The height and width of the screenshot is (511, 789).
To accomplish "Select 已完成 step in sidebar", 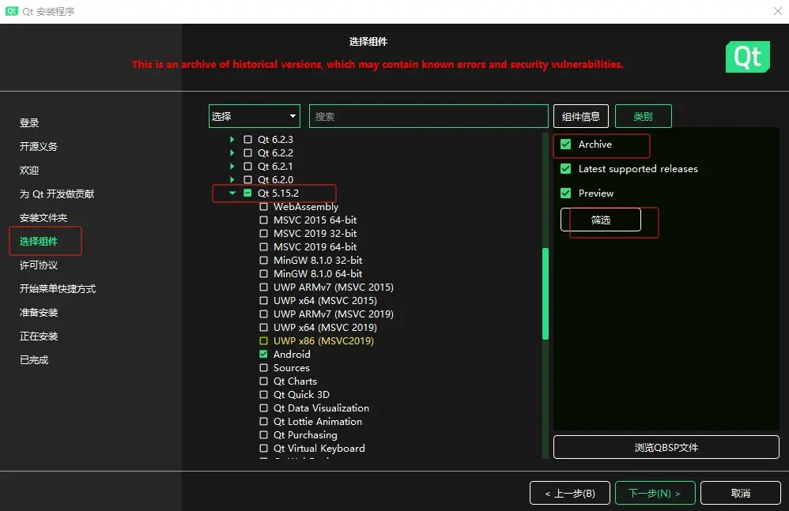I will point(34,360).
